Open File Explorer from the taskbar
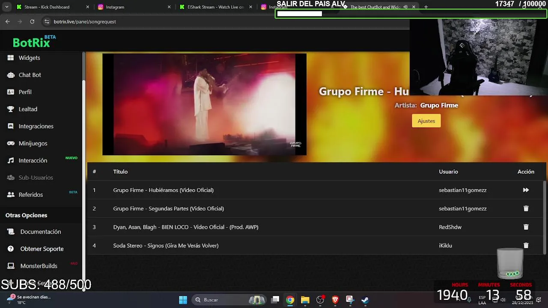This screenshot has width=548, height=308. tap(305, 300)
